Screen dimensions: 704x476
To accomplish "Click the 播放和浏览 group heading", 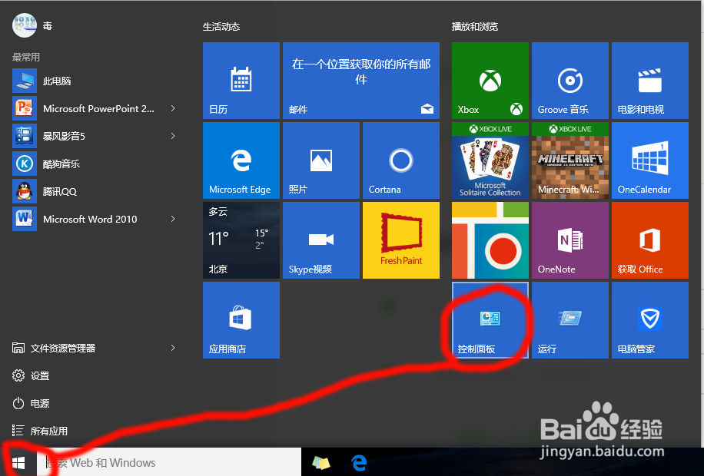I will click(474, 27).
